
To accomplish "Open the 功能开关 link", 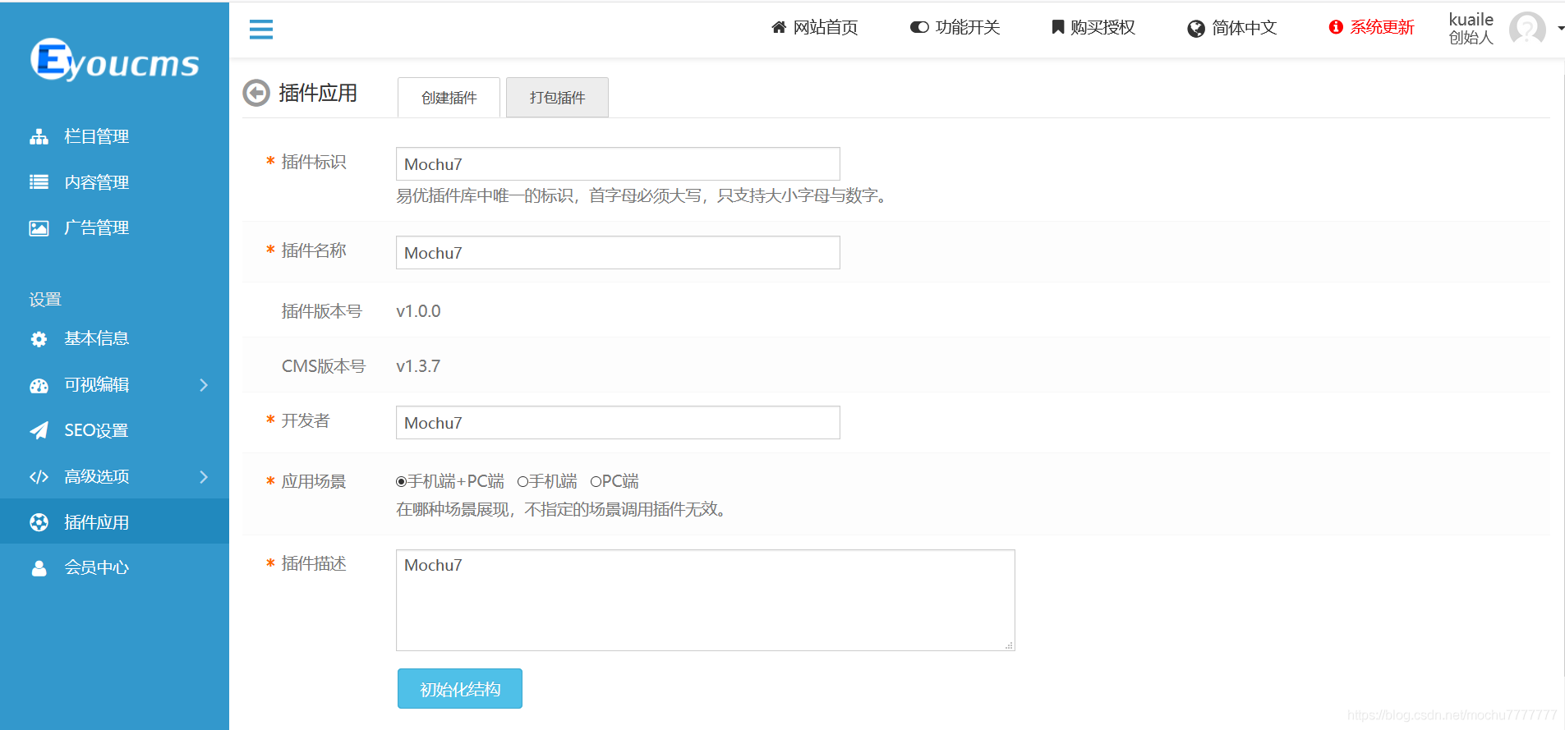I will [x=967, y=27].
